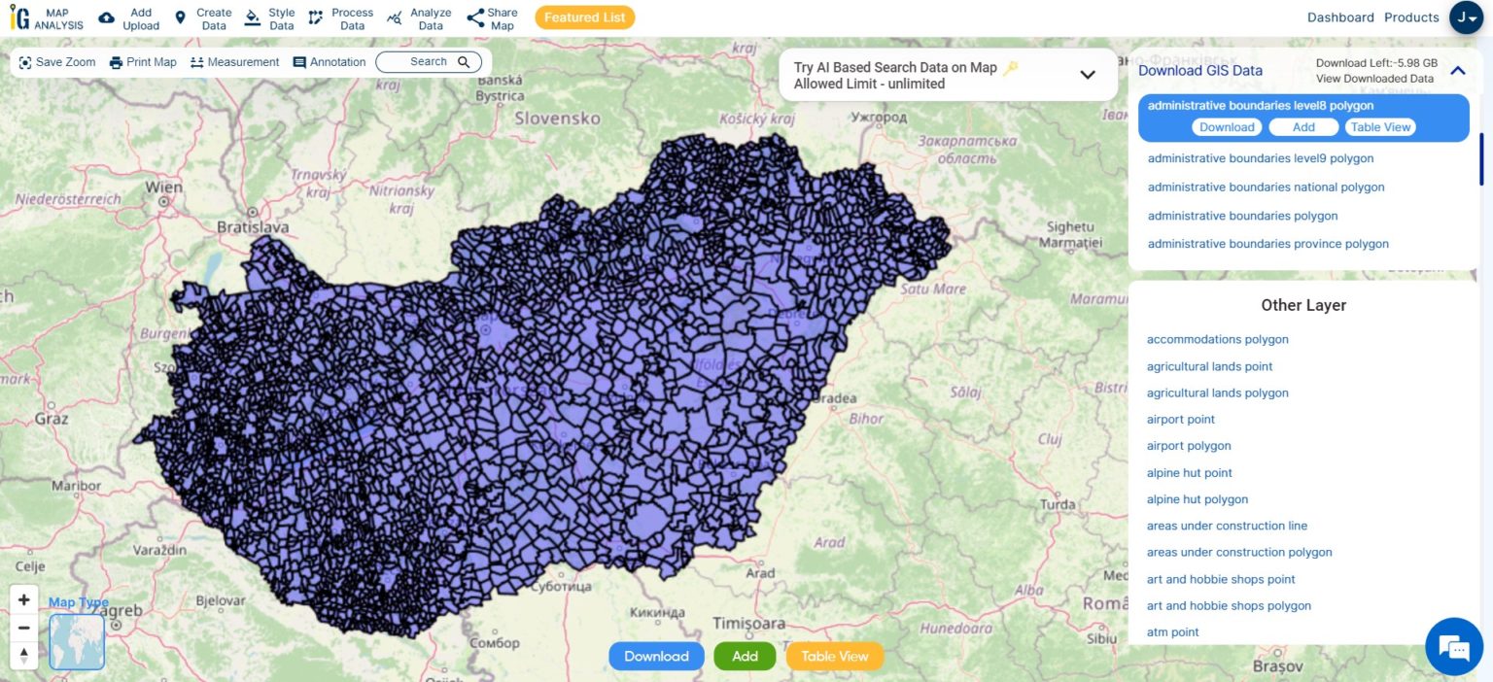Select the Style Data tool
Viewport: 1493px width, 682px height.
(253, 18)
